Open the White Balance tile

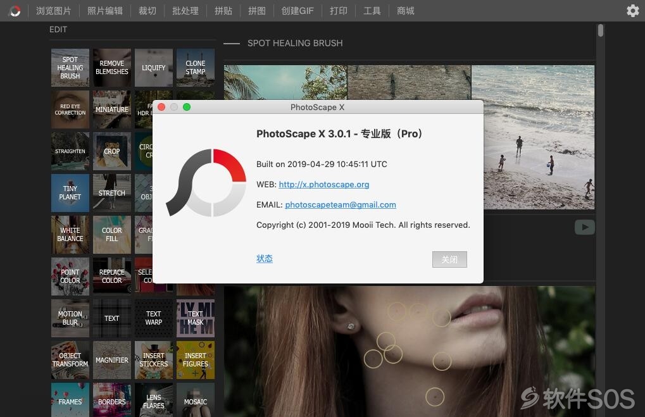pyautogui.click(x=70, y=235)
